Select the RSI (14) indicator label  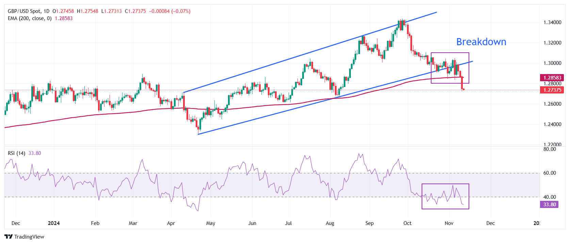point(16,153)
